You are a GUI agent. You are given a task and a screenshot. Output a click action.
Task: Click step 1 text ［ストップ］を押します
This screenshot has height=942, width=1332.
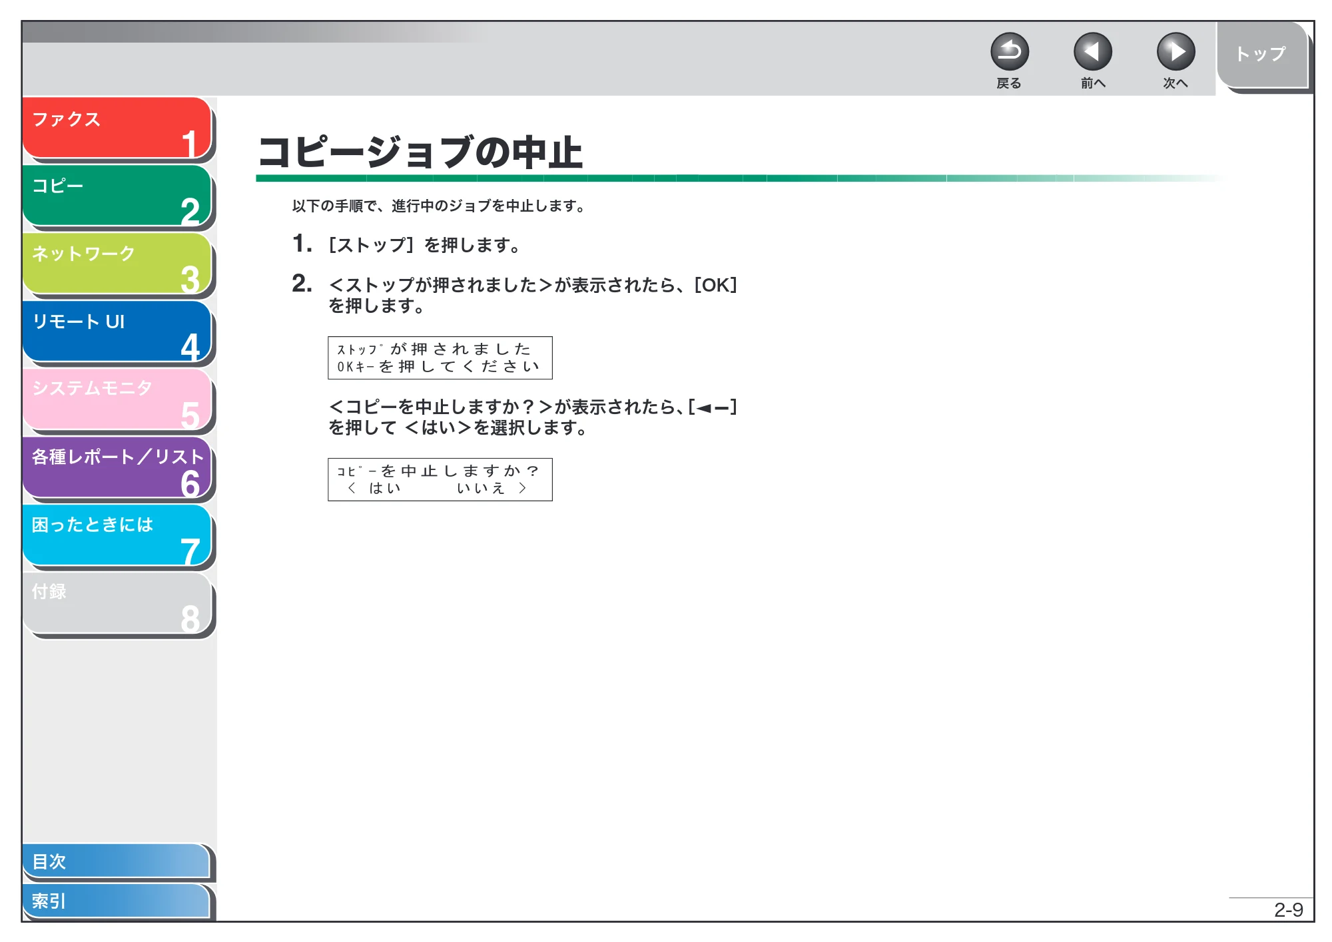[424, 245]
